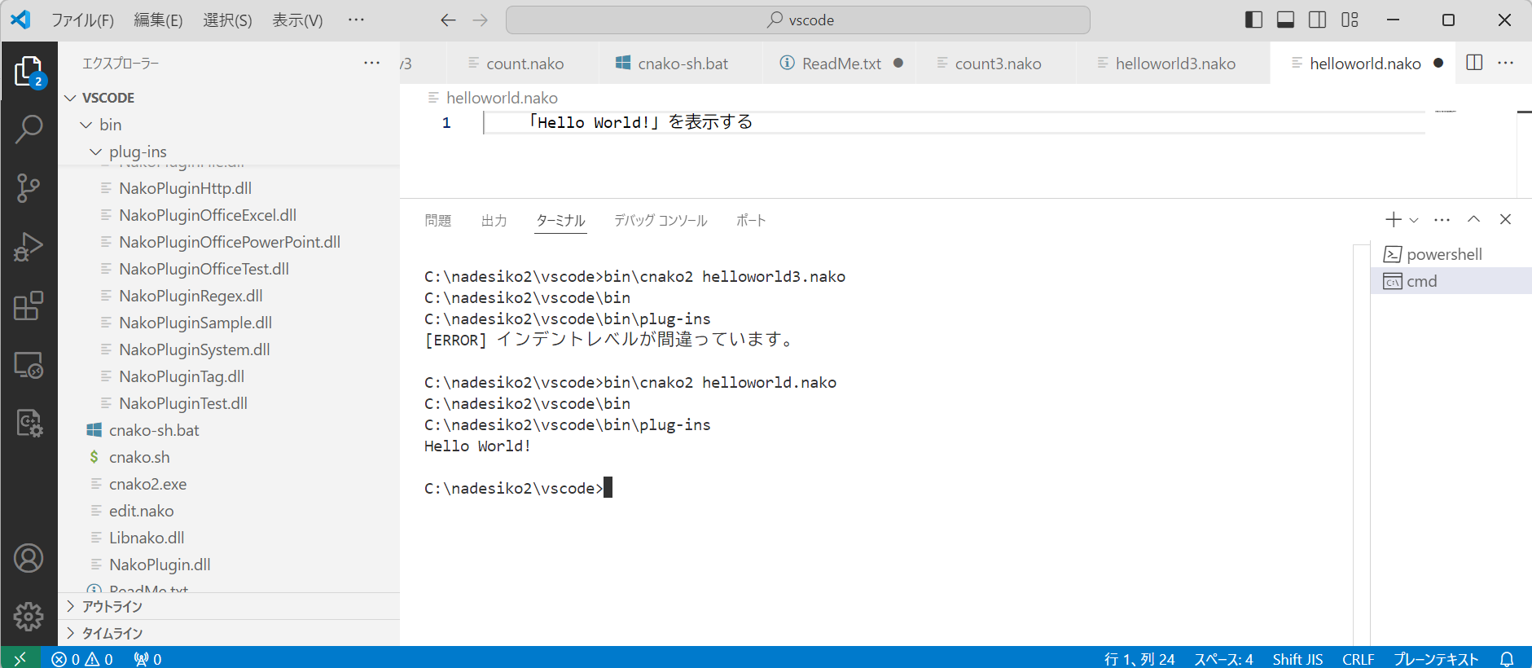The height and width of the screenshot is (668, 1532).
Task: Open the 選択(S) menu
Action: coord(227,20)
